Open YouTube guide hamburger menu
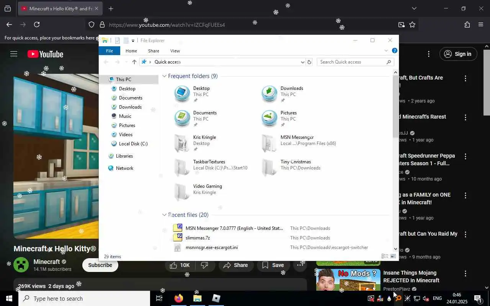 click(x=14, y=54)
